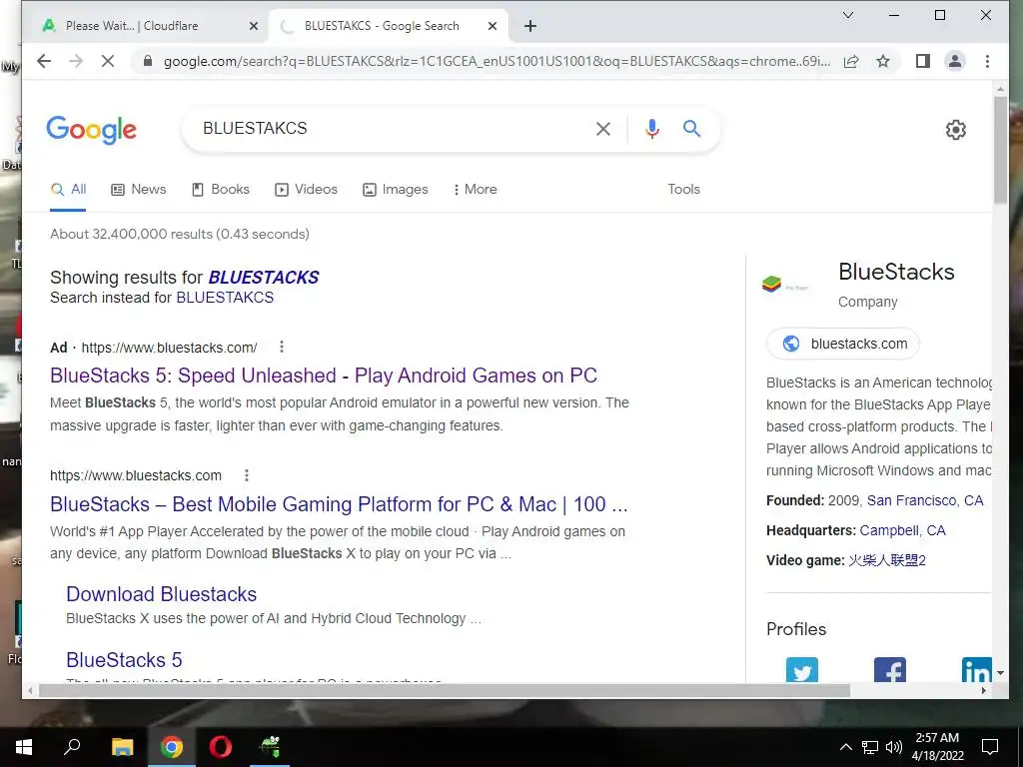Image resolution: width=1023 pixels, height=767 pixels.
Task: Clear the Google search box text
Action: [603, 129]
